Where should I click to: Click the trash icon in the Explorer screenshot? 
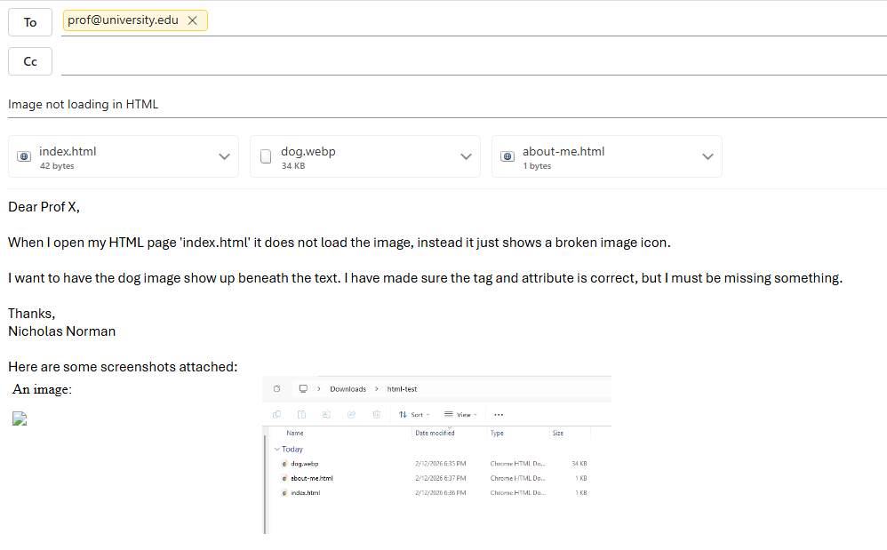[377, 414]
